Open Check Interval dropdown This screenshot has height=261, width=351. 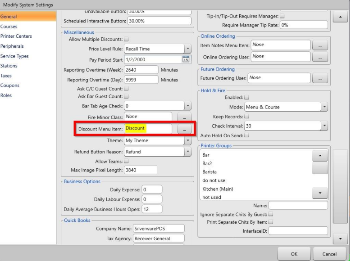(324, 126)
